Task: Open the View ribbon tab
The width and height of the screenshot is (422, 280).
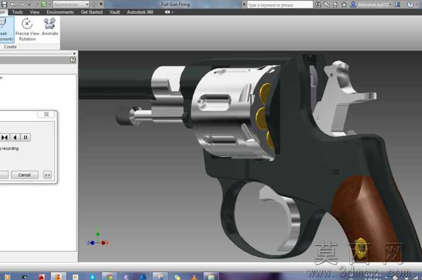Action: [x=34, y=12]
